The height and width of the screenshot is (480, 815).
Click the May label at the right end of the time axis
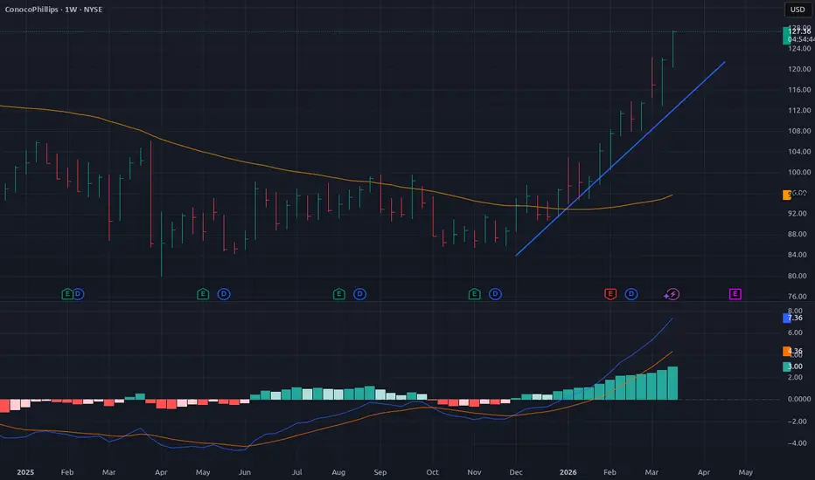pos(745,472)
